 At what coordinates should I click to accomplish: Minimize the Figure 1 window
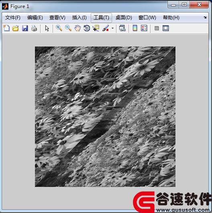173,5
